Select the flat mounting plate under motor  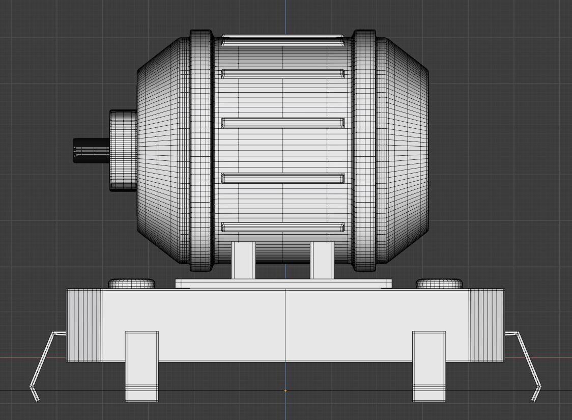click(284, 284)
